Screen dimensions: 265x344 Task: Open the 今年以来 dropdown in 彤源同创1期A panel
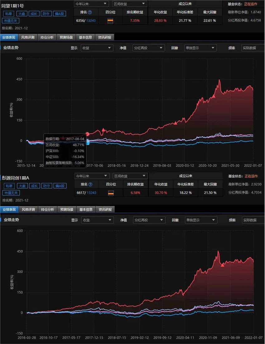[x=91, y=176]
